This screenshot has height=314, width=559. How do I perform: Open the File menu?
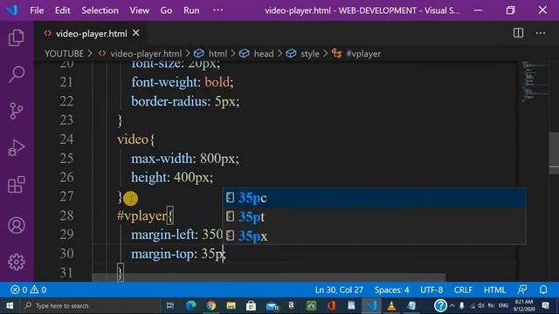37,10
